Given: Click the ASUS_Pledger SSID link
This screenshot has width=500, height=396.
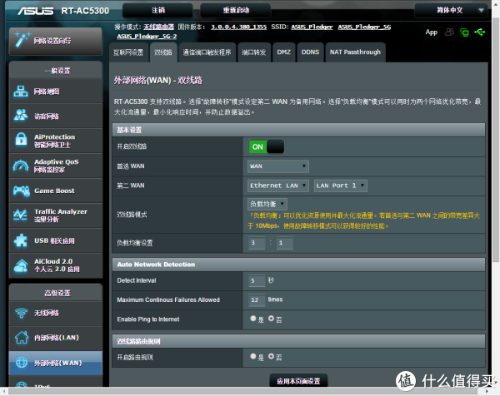Looking at the screenshot, I should tap(312, 27).
